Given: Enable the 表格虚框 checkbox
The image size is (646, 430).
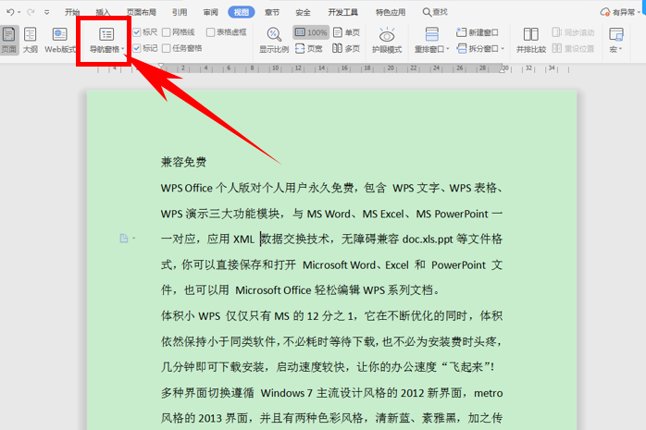Looking at the screenshot, I should [x=210, y=32].
